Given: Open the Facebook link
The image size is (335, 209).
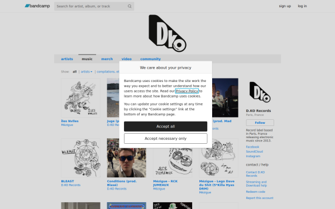Looking at the screenshot, I should pos(252,147).
